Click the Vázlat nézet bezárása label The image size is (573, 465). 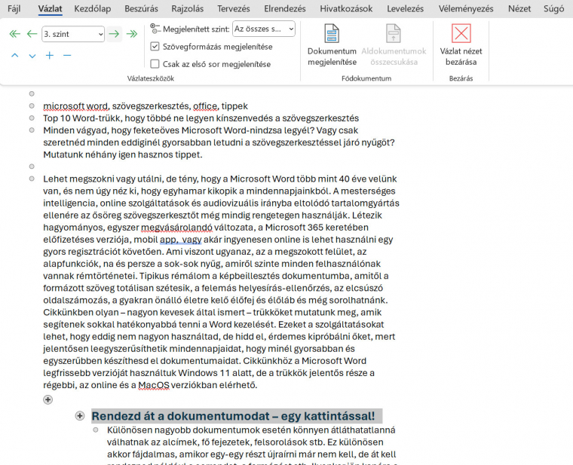point(461,57)
